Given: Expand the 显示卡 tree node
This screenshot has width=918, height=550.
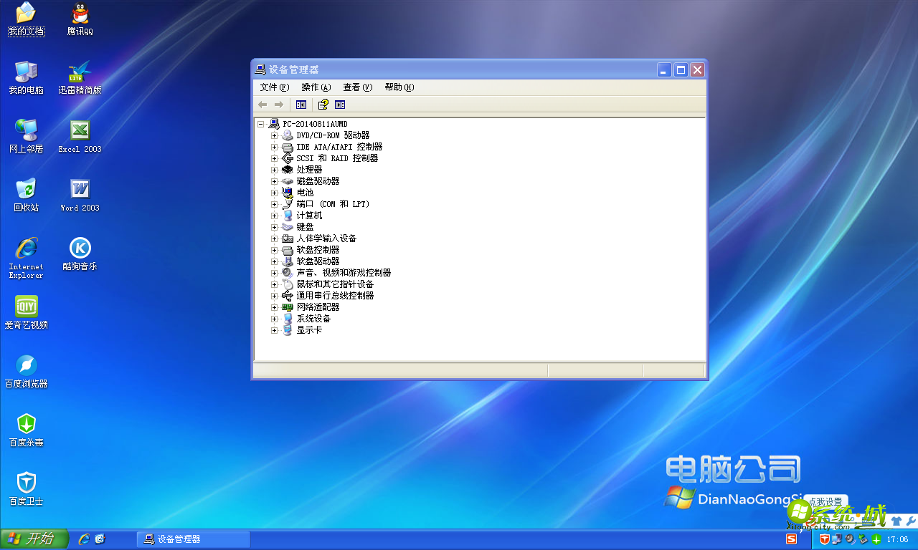Looking at the screenshot, I should point(274,329).
